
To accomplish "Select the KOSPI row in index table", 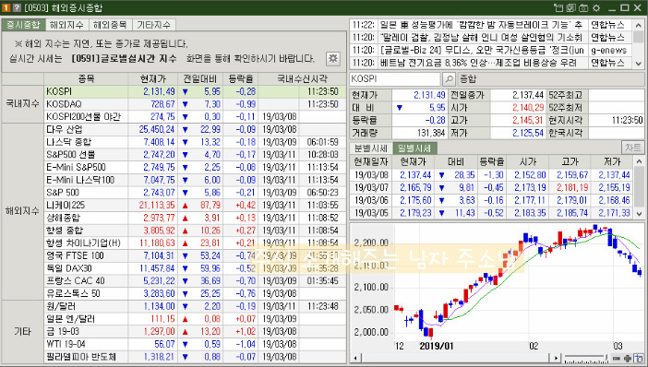I will (195, 91).
